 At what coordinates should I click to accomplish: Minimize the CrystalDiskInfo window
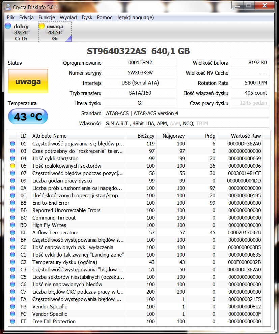[238, 6]
